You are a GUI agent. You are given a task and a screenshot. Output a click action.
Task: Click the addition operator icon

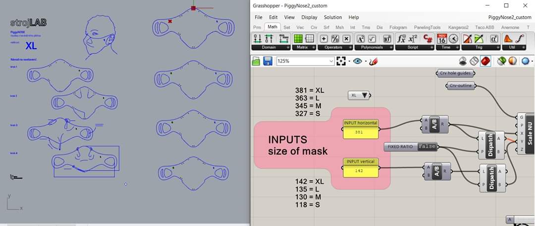[x=324, y=39]
